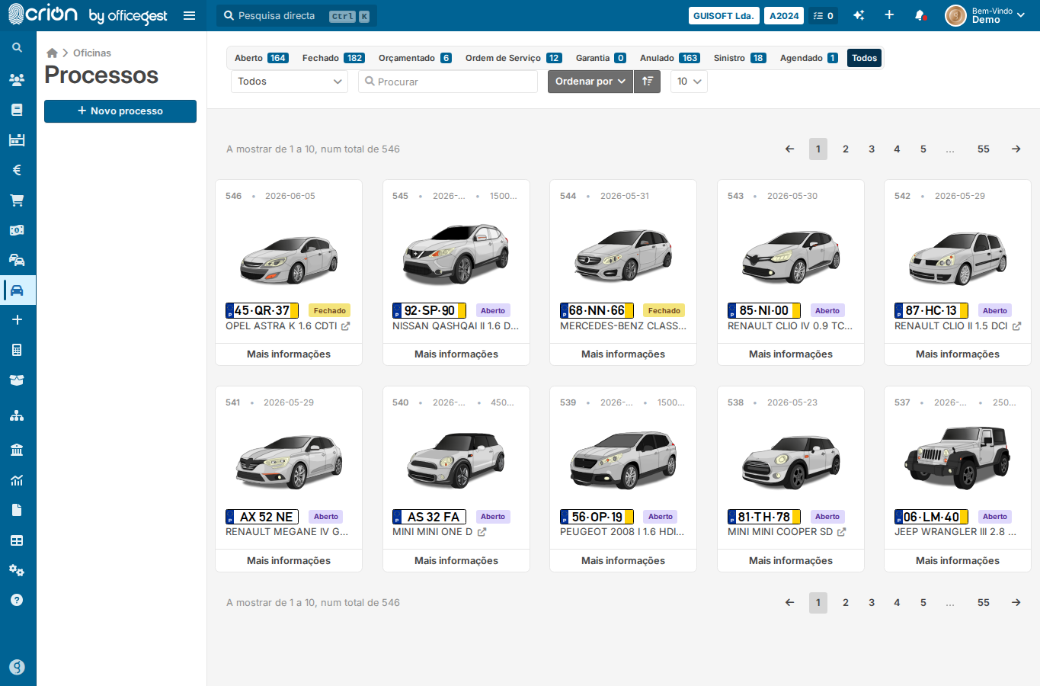Select the bed icon in the sidebar
The image size is (1040, 686).
[x=17, y=139]
